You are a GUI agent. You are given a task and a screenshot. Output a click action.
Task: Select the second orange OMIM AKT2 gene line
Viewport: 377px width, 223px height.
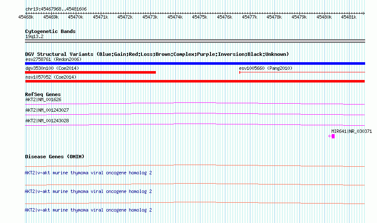[195, 184]
